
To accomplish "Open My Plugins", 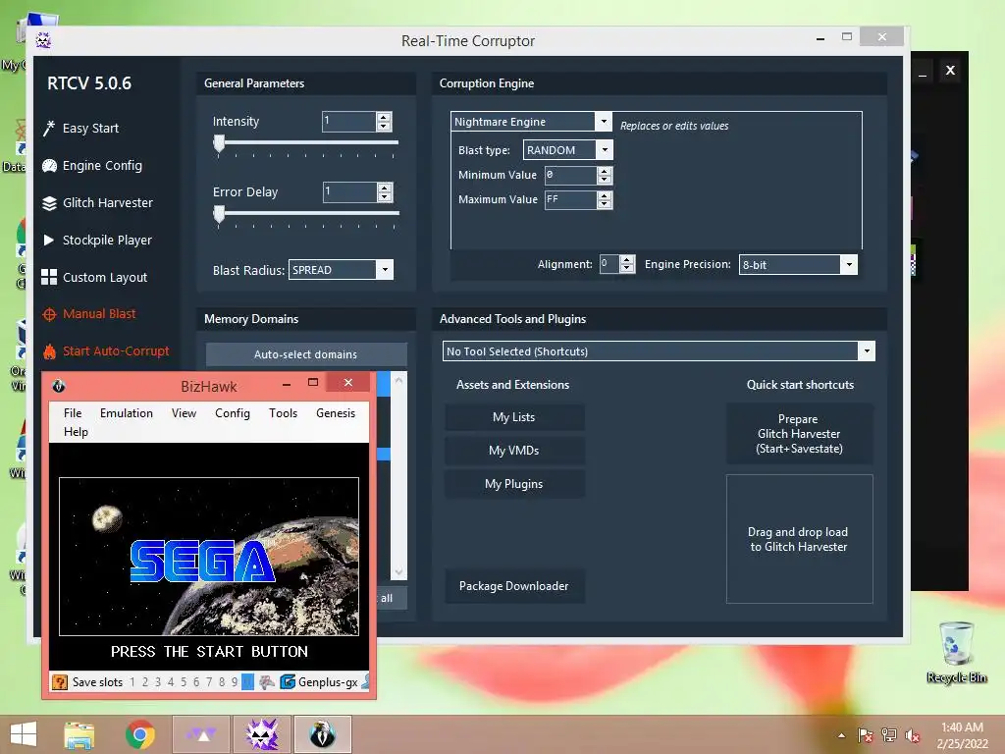I will (x=514, y=484).
